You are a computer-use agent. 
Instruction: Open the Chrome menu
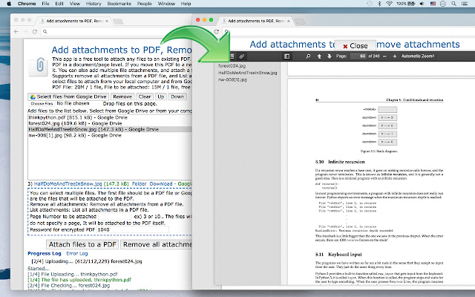click(x=27, y=4)
